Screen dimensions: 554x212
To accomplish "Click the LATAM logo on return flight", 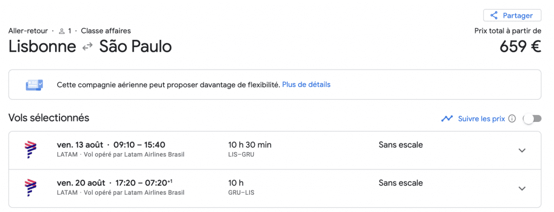I will pyautogui.click(x=31, y=188).
